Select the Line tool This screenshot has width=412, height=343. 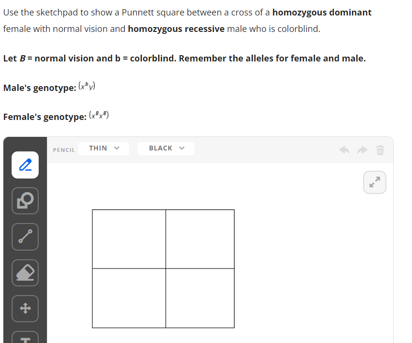pos(25,237)
